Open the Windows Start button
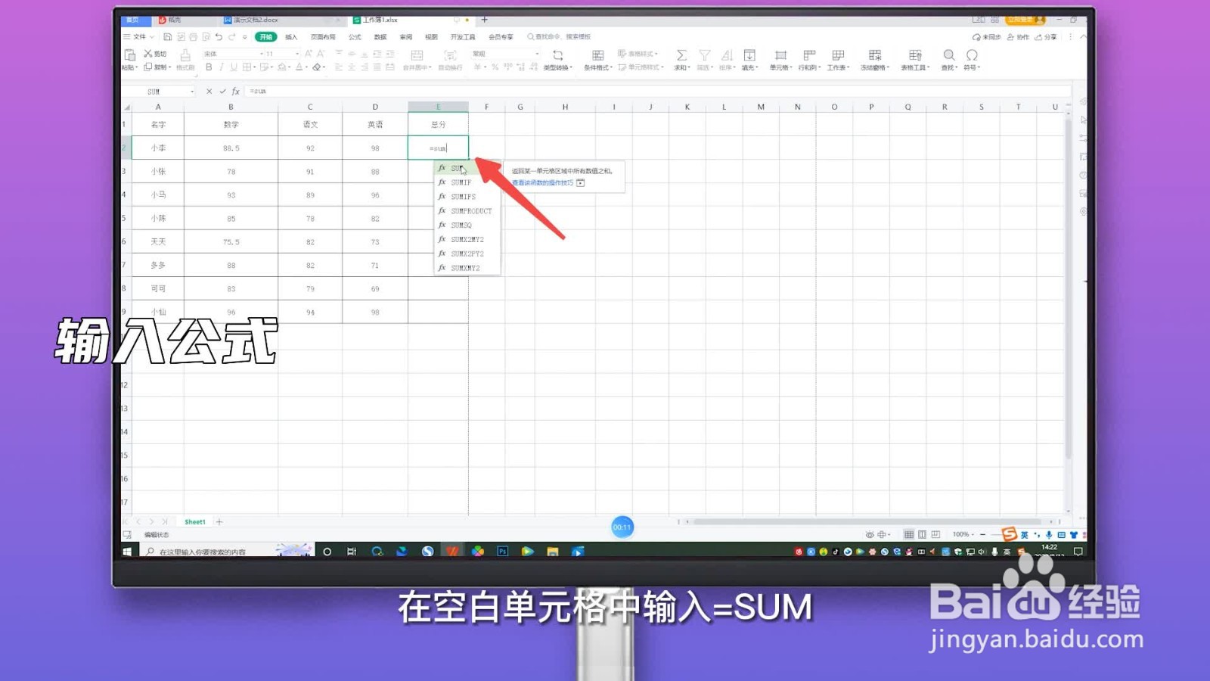 [127, 552]
